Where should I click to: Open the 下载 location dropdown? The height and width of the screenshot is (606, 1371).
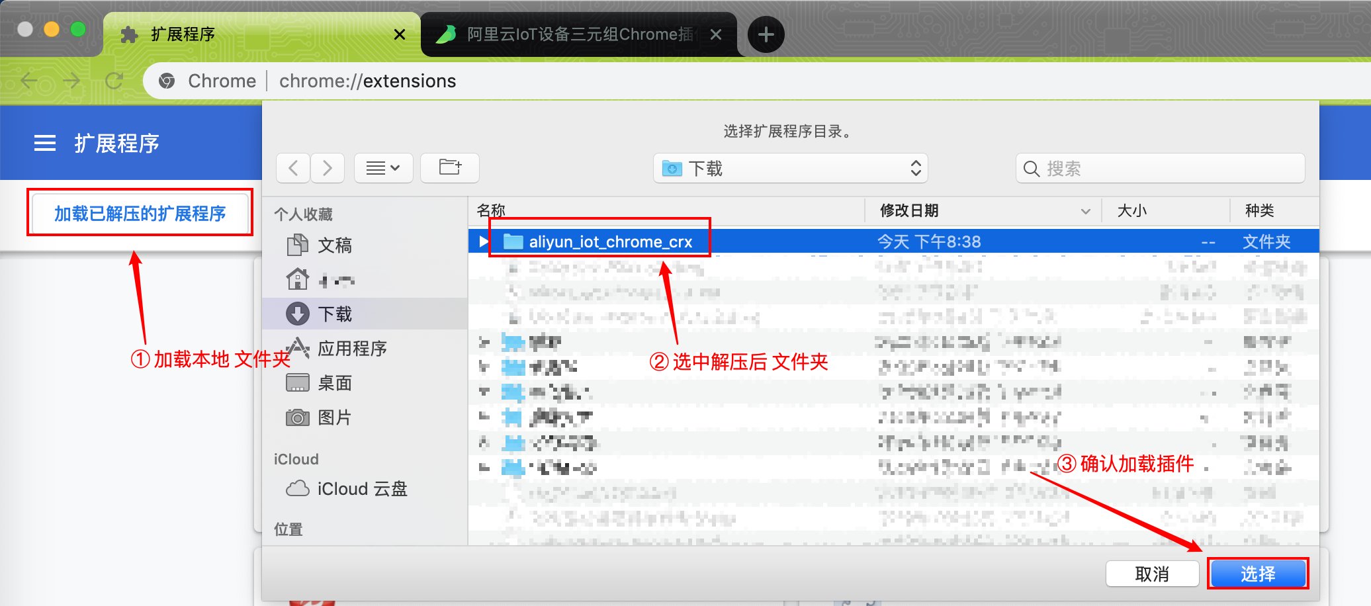(x=791, y=168)
